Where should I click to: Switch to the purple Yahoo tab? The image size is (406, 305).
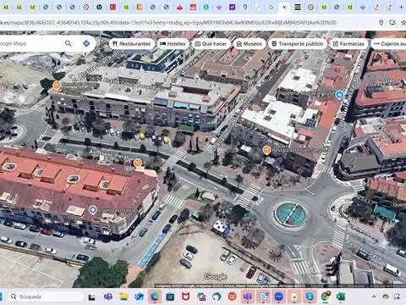[x=233, y=8]
